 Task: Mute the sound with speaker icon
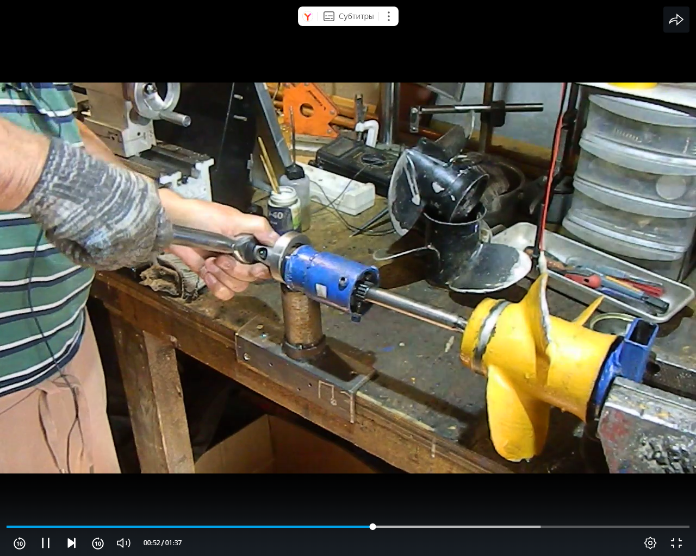point(123,543)
